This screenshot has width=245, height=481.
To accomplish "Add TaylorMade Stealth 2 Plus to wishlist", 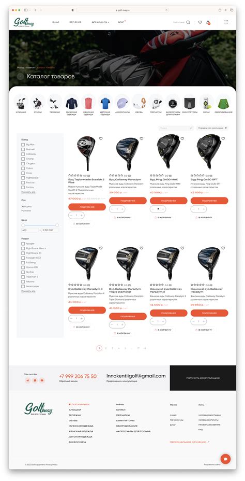I will (101, 139).
